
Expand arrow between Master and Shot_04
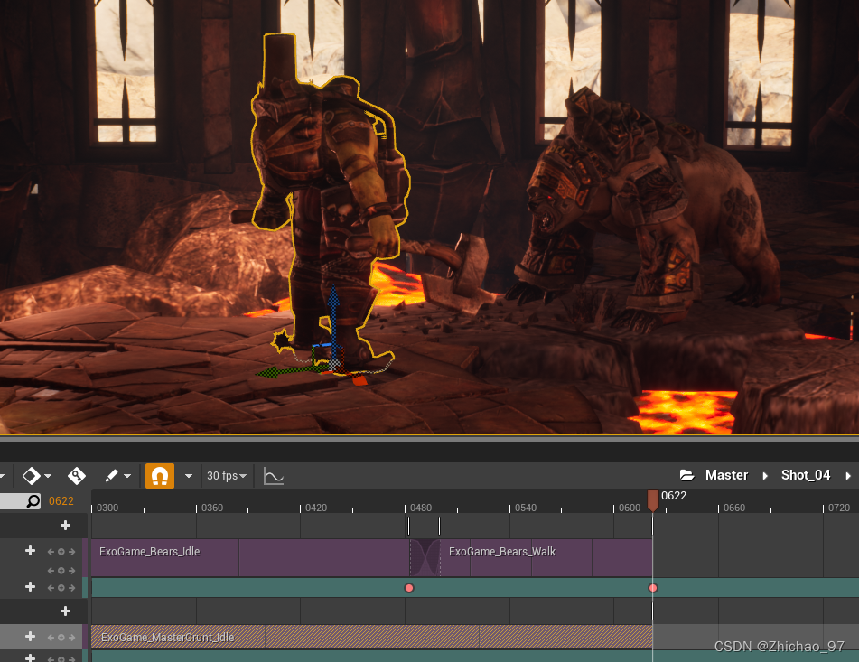point(765,476)
